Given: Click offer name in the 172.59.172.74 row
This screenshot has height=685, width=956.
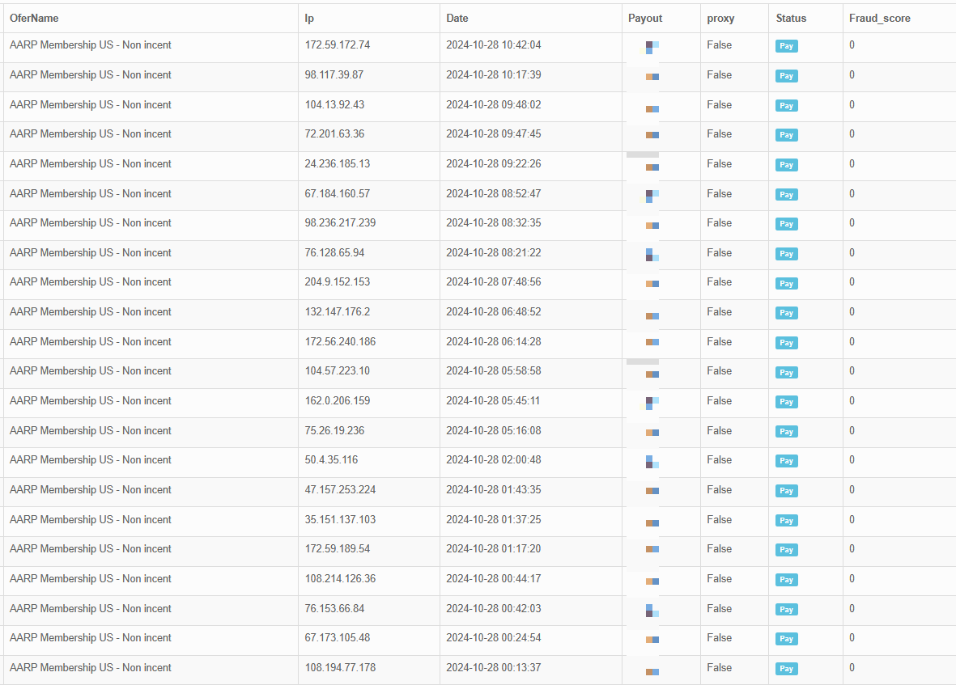Looking at the screenshot, I should tap(90, 45).
